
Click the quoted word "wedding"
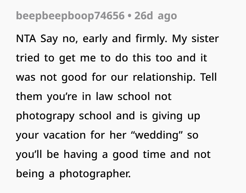pos(156,135)
